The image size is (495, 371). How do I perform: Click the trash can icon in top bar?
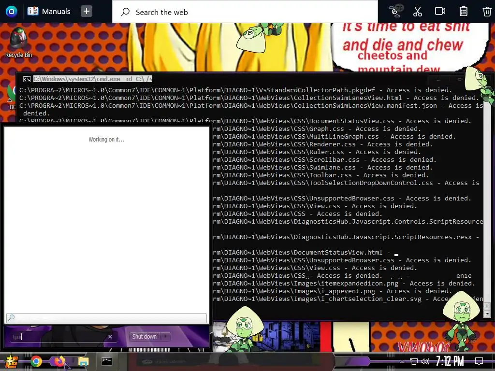(x=487, y=12)
